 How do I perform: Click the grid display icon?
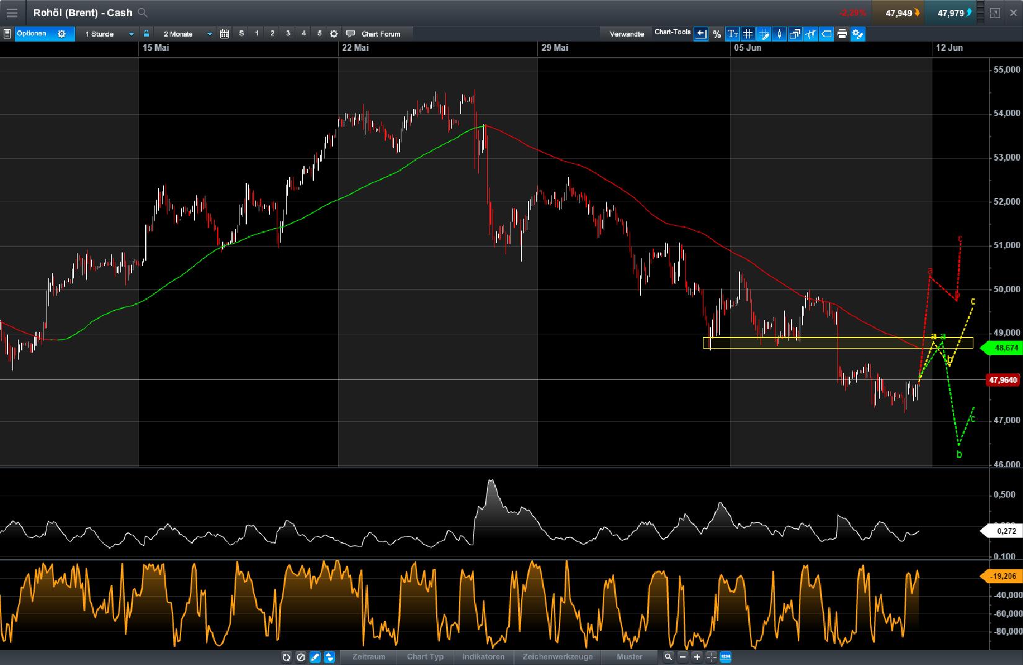click(748, 34)
